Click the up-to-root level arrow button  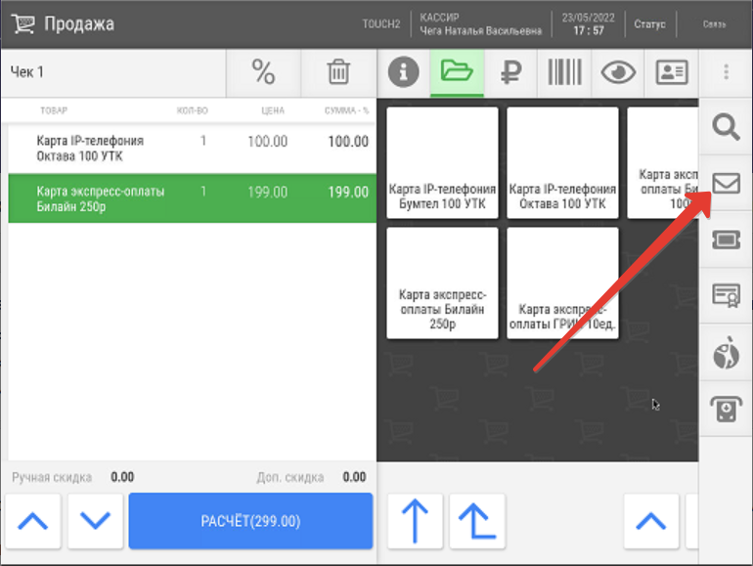[477, 521]
